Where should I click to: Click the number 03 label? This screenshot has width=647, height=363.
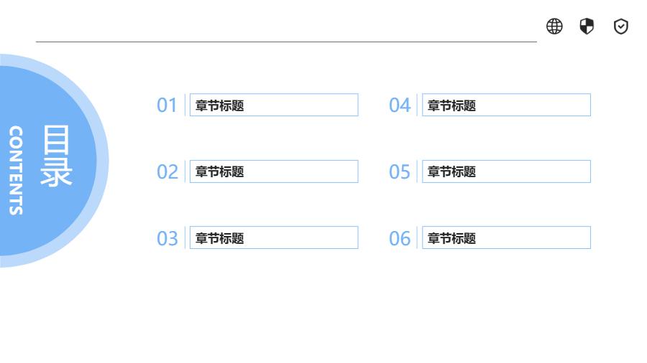[167, 239]
